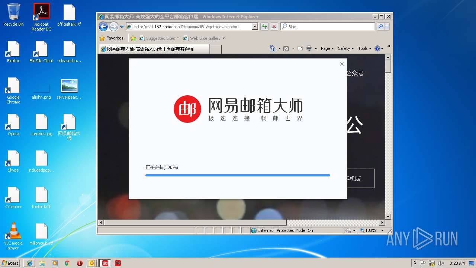Click the Read Mail toolbar icon

(x=300, y=48)
